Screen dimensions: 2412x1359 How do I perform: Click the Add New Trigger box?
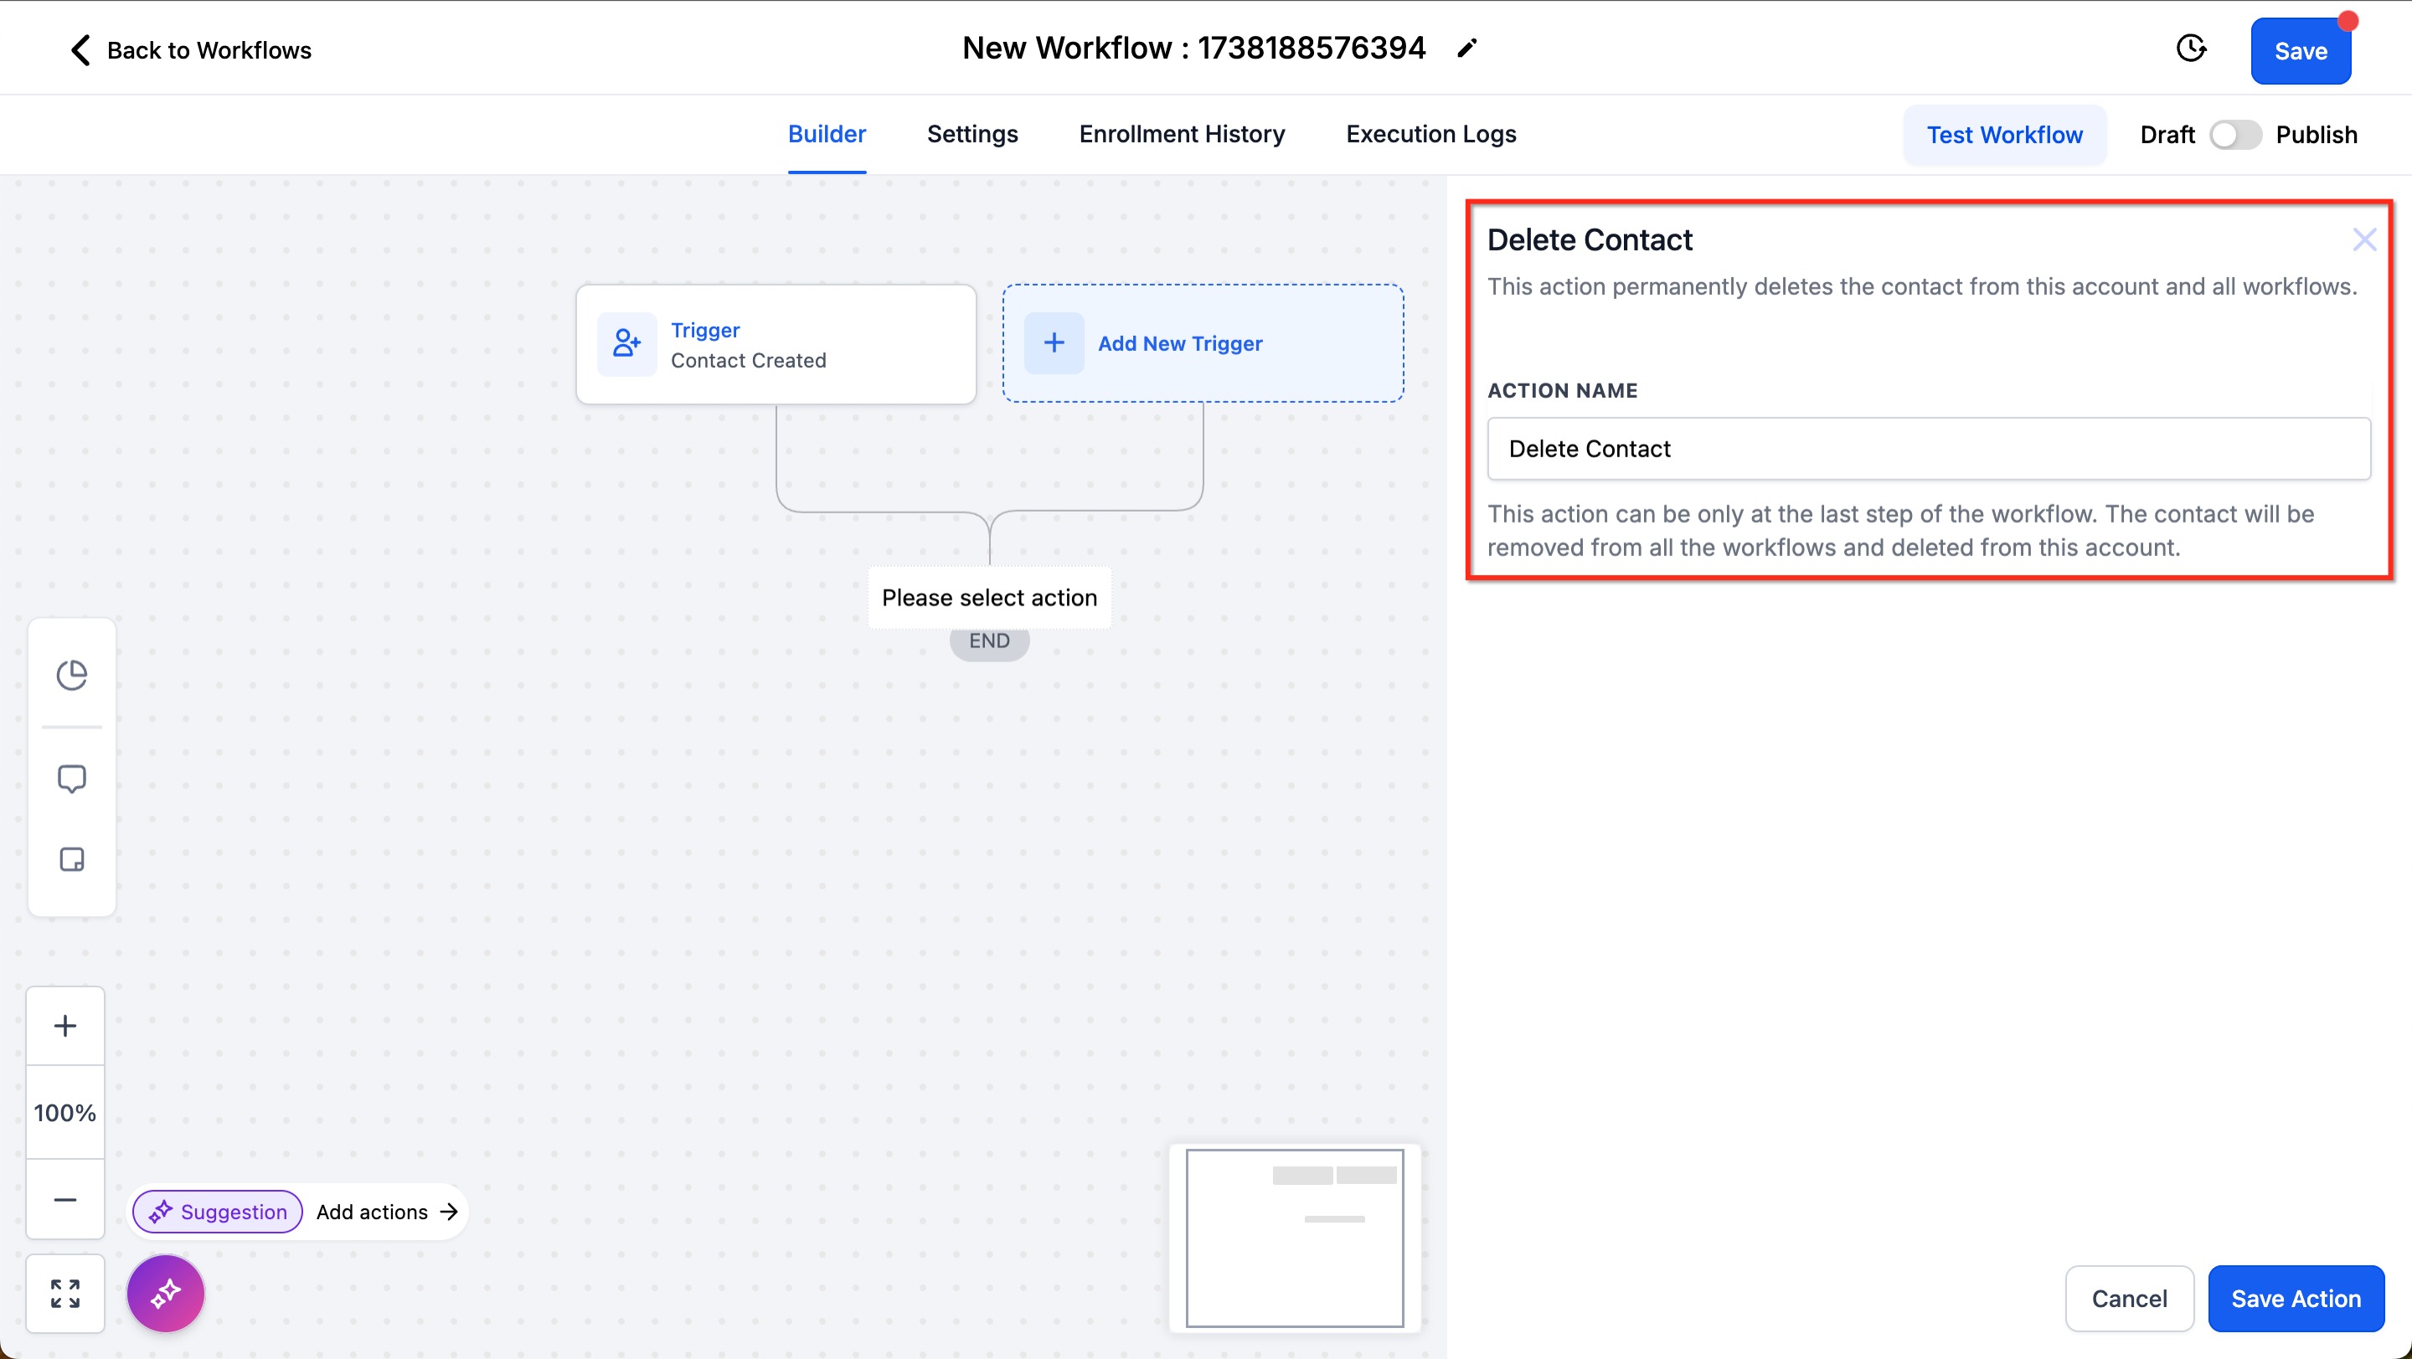tap(1203, 343)
